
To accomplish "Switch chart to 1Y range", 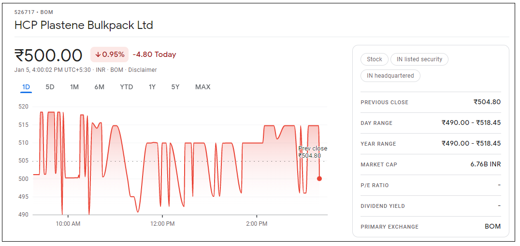I will coord(152,87).
